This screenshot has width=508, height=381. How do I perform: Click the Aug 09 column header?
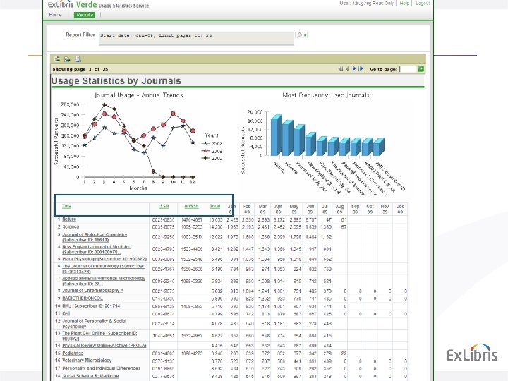339,209
